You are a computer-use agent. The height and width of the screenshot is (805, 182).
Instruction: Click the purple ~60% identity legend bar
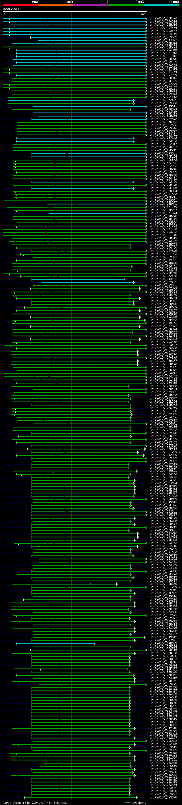[x=91, y=5]
